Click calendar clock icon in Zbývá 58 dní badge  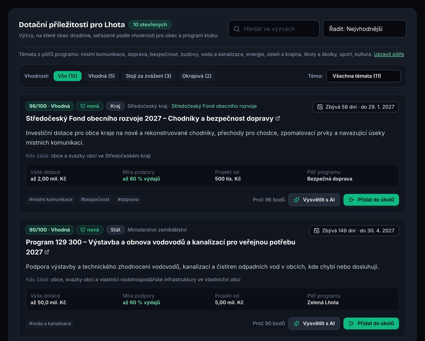(320, 107)
